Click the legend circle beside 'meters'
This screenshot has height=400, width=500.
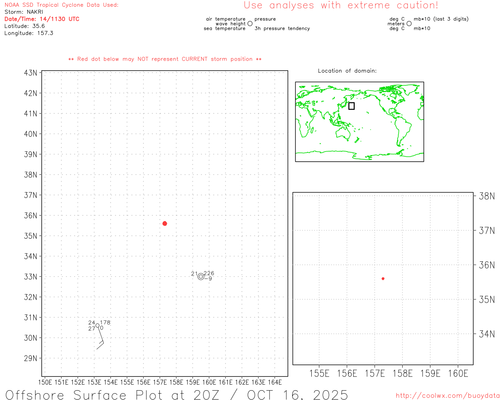click(x=409, y=23)
